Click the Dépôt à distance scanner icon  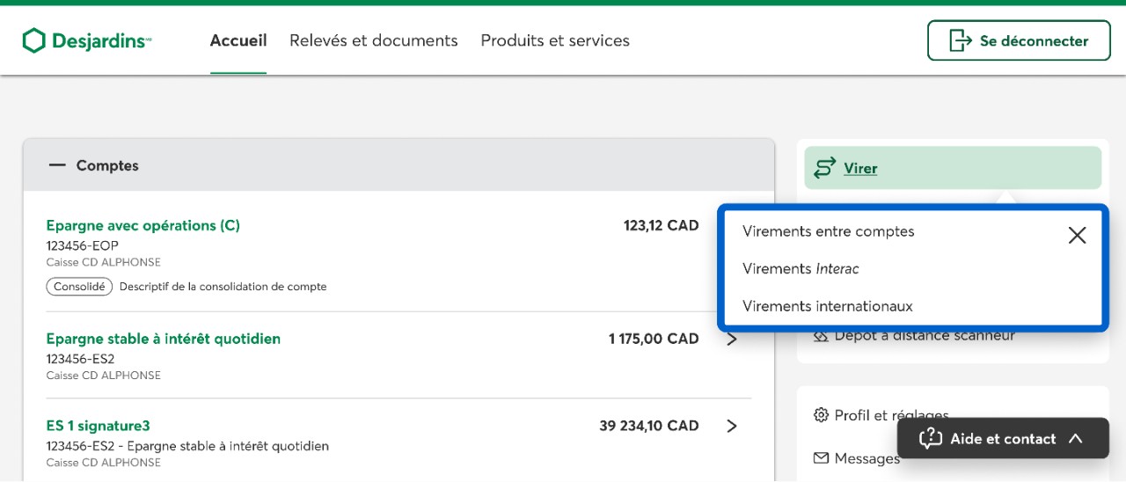(x=821, y=335)
